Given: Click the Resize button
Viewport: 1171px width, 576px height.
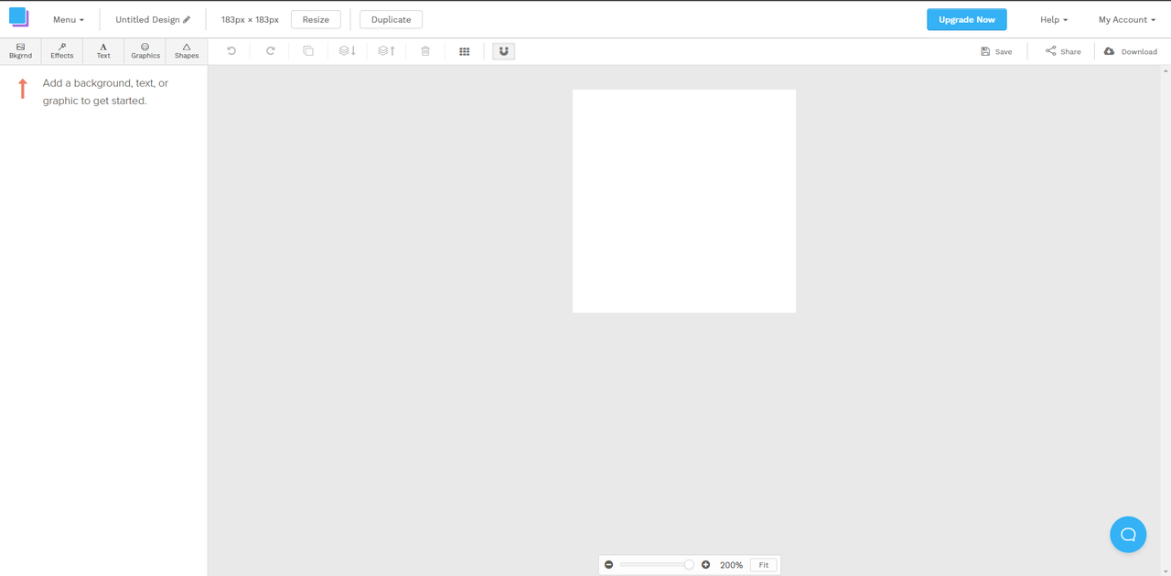Looking at the screenshot, I should [x=316, y=19].
